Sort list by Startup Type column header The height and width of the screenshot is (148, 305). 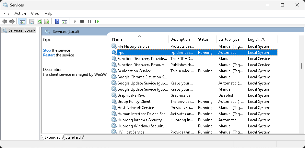pos(229,39)
